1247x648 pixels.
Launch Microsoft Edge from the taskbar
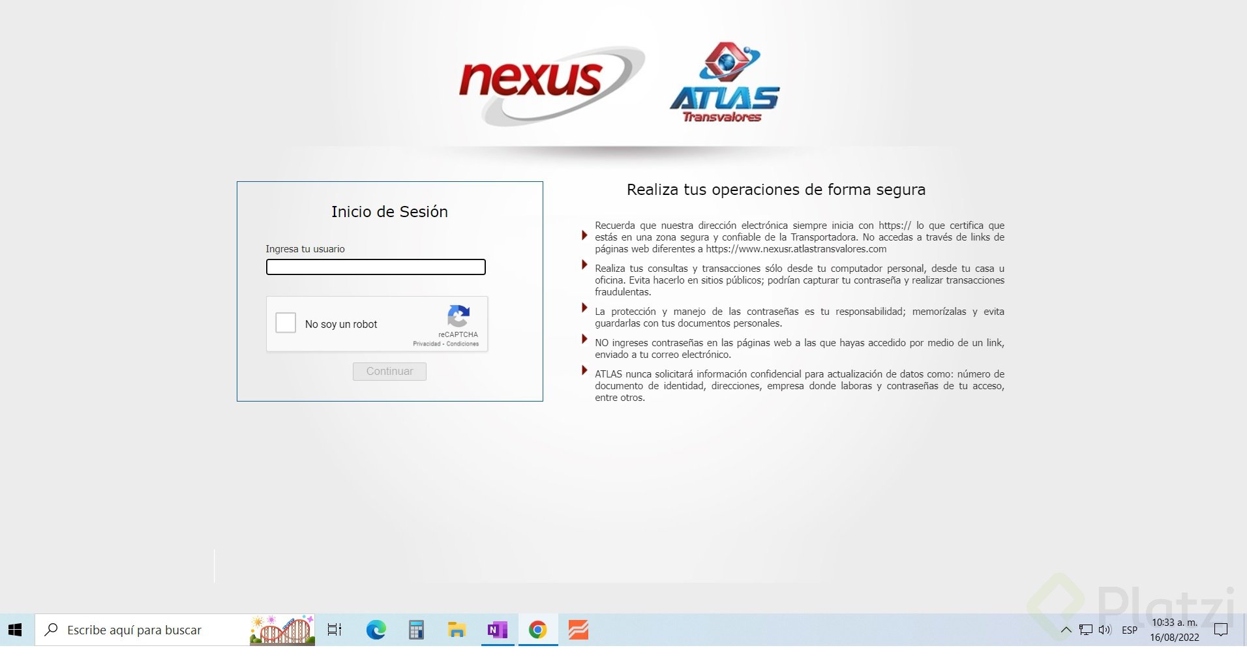click(376, 630)
